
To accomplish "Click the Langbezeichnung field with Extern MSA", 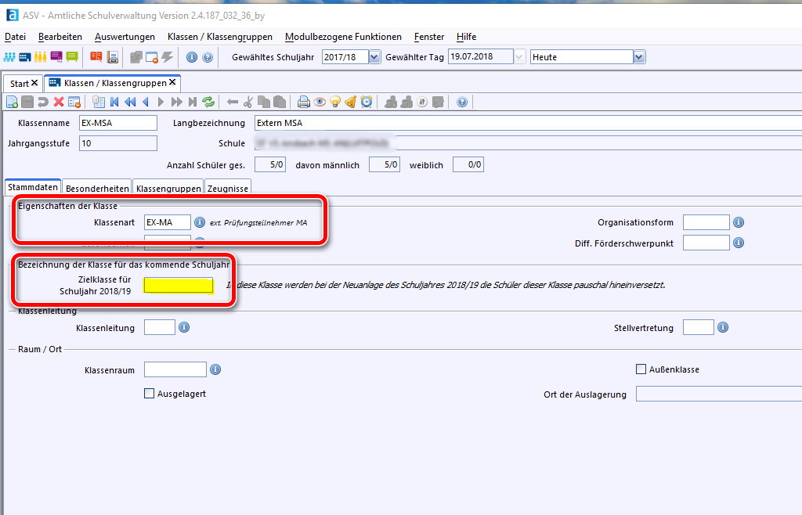I will (528, 123).
